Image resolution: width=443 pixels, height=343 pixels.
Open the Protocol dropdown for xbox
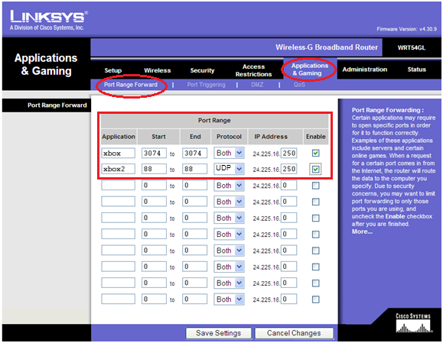tap(229, 153)
